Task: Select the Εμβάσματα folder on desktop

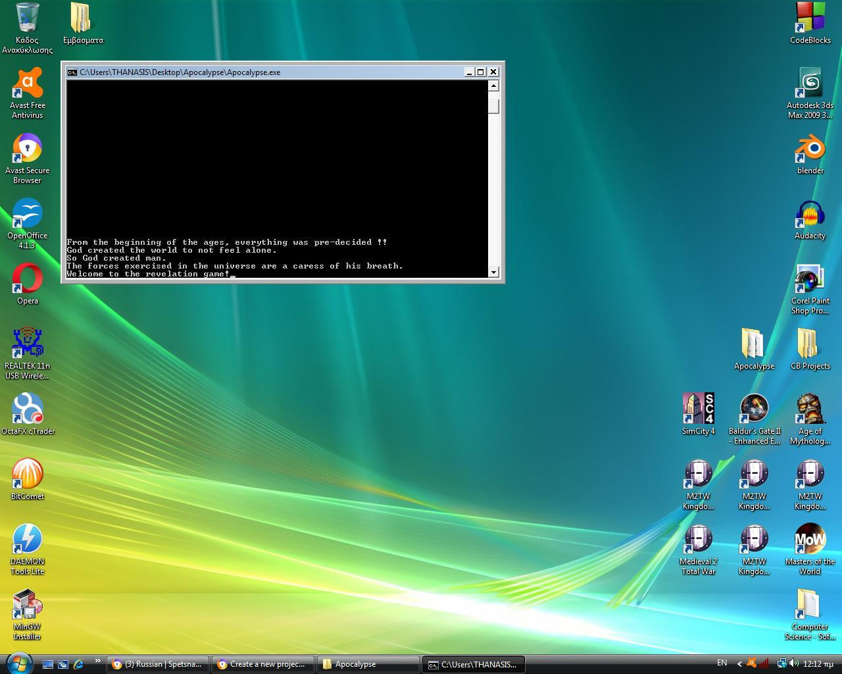Action: 83,23
